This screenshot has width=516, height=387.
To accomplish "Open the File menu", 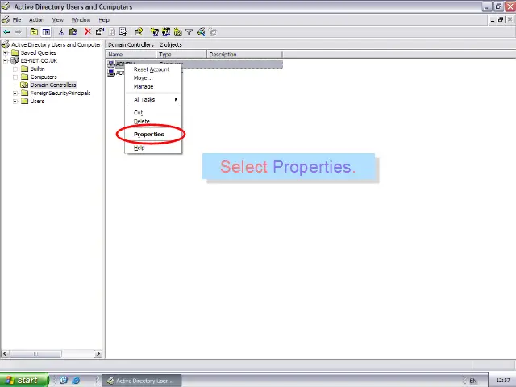I will click(17, 19).
